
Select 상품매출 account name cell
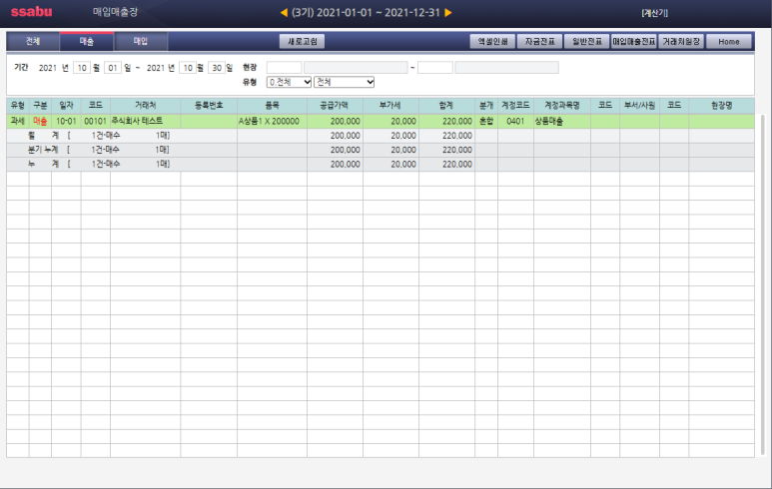[562, 121]
